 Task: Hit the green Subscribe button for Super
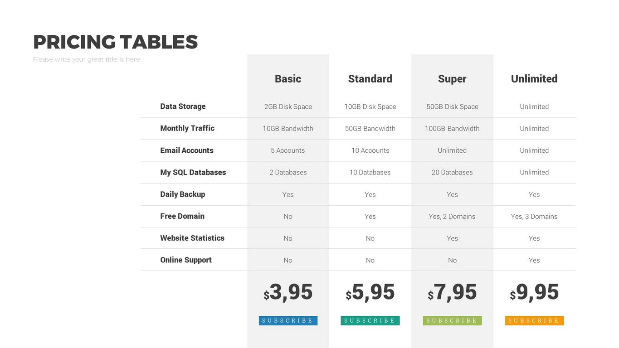[x=452, y=321]
